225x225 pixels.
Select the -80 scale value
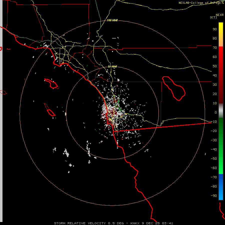tap(214, 186)
